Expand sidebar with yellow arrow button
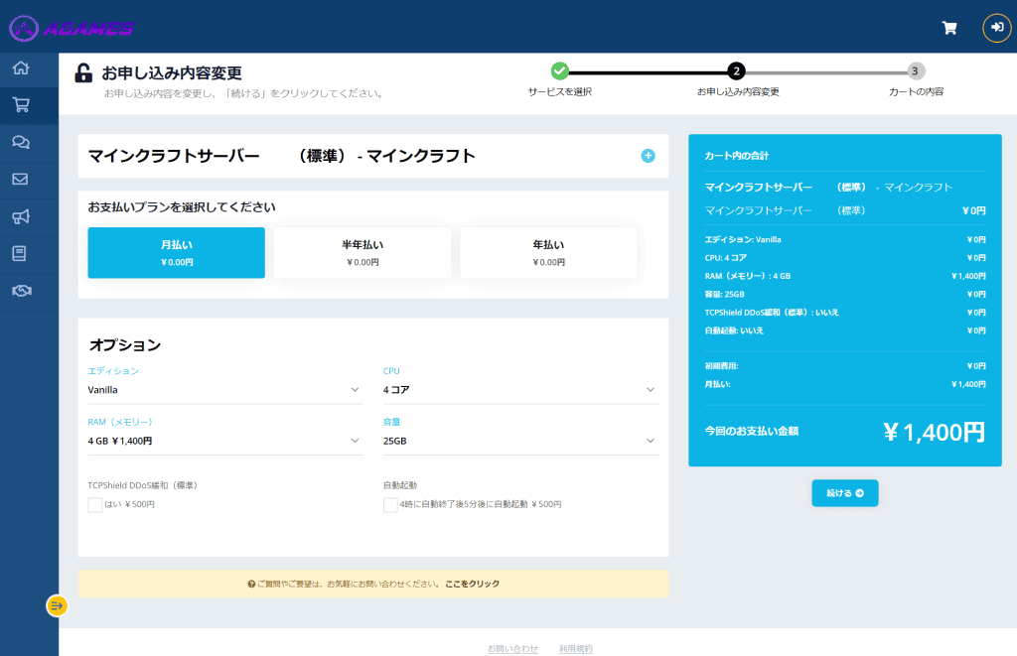 (x=57, y=606)
